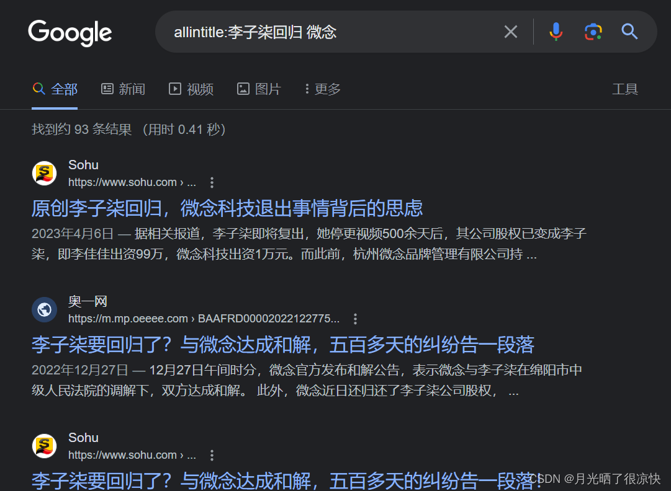Click the 奥一网 site name
This screenshot has width=671, height=491.
click(x=88, y=302)
